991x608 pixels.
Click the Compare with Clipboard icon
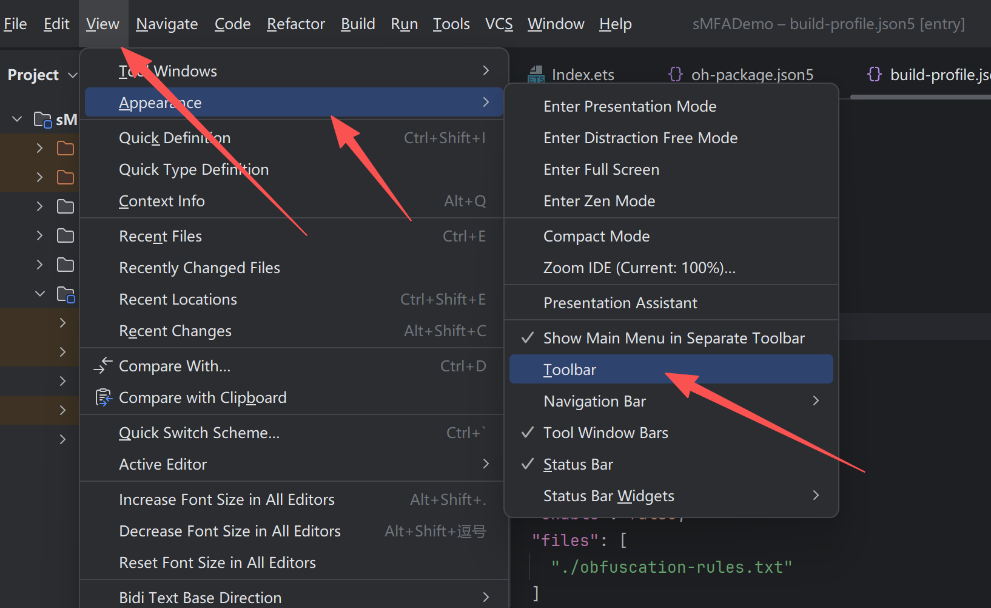click(104, 397)
